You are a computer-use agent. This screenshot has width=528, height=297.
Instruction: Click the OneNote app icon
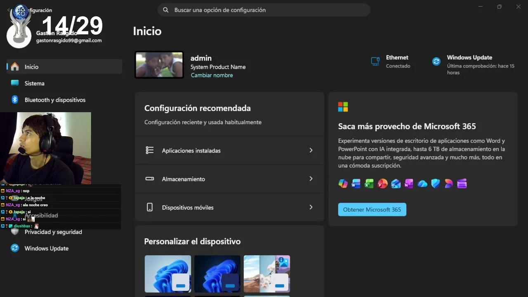[x=409, y=184]
